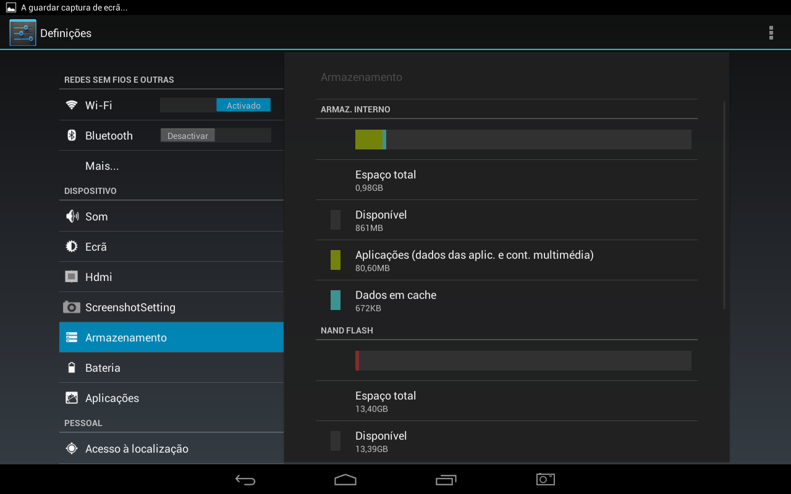The width and height of the screenshot is (791, 494).
Task: Open the ScreenshotSetting entry
Action: coord(171,307)
